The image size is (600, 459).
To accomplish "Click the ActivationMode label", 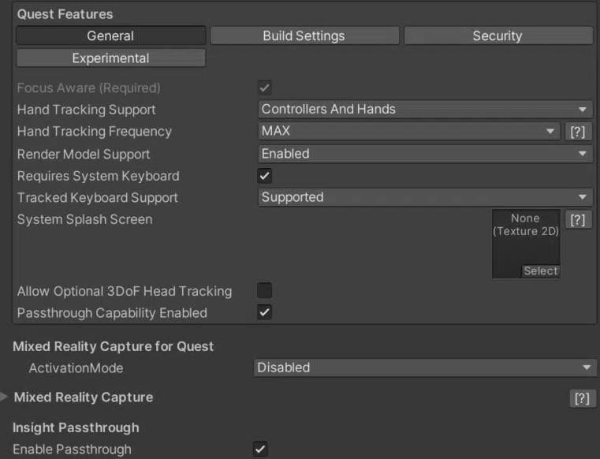I will [x=76, y=368].
